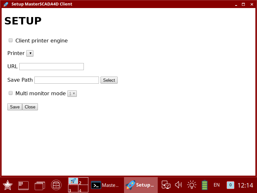Open the star application launcher menu

pyautogui.click(x=7, y=185)
